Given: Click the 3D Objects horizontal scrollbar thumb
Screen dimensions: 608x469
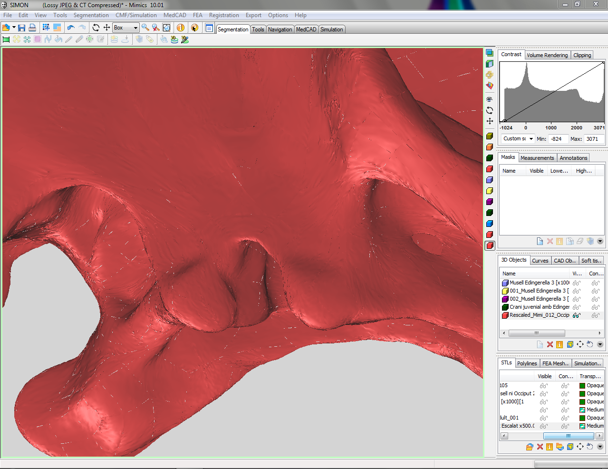Looking at the screenshot, I should click(x=537, y=333).
